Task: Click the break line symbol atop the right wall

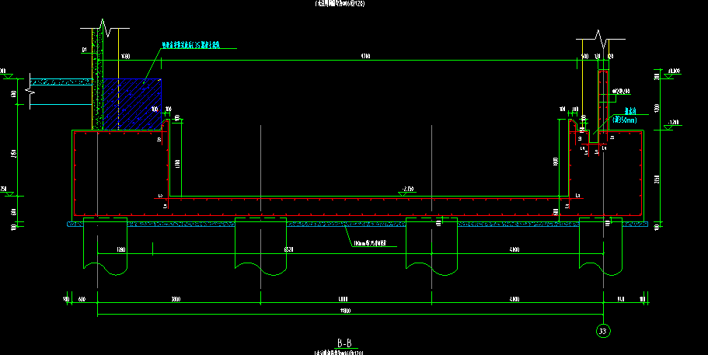Action: click(x=601, y=39)
